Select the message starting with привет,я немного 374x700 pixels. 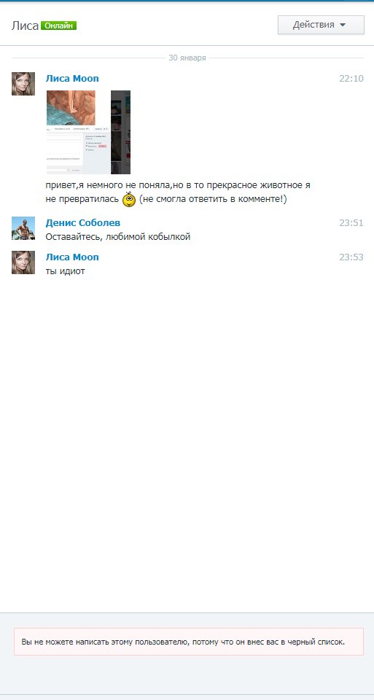tap(178, 192)
